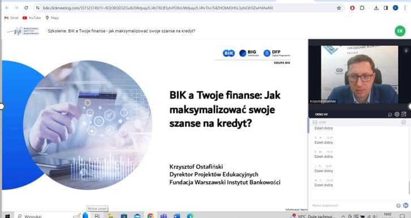This screenshot has height=218, width=411.
Task: Open the green EK user avatar menu
Action: click(400, 31)
